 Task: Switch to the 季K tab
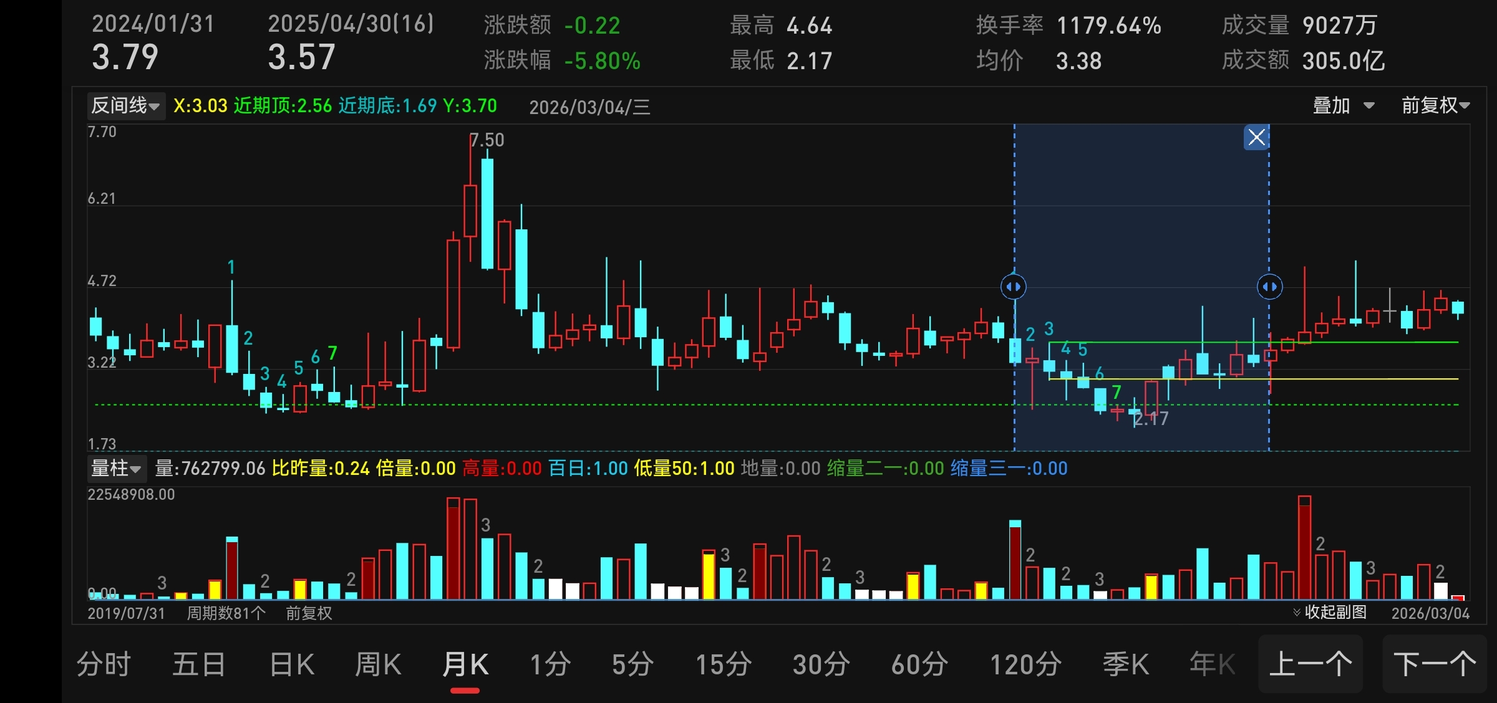(1126, 664)
